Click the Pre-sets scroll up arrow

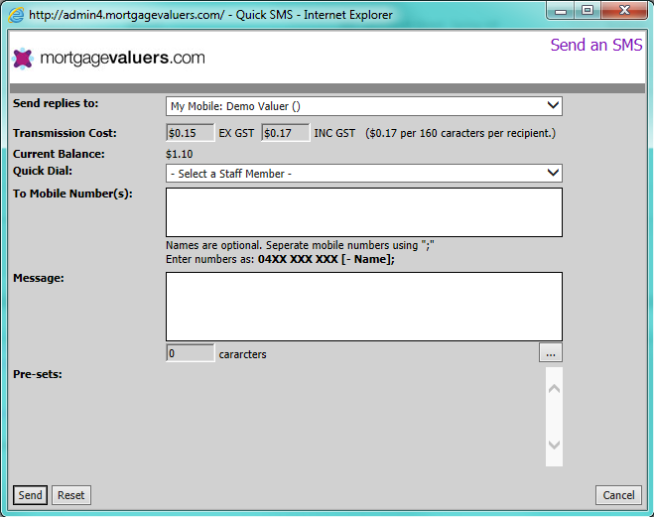point(554,389)
